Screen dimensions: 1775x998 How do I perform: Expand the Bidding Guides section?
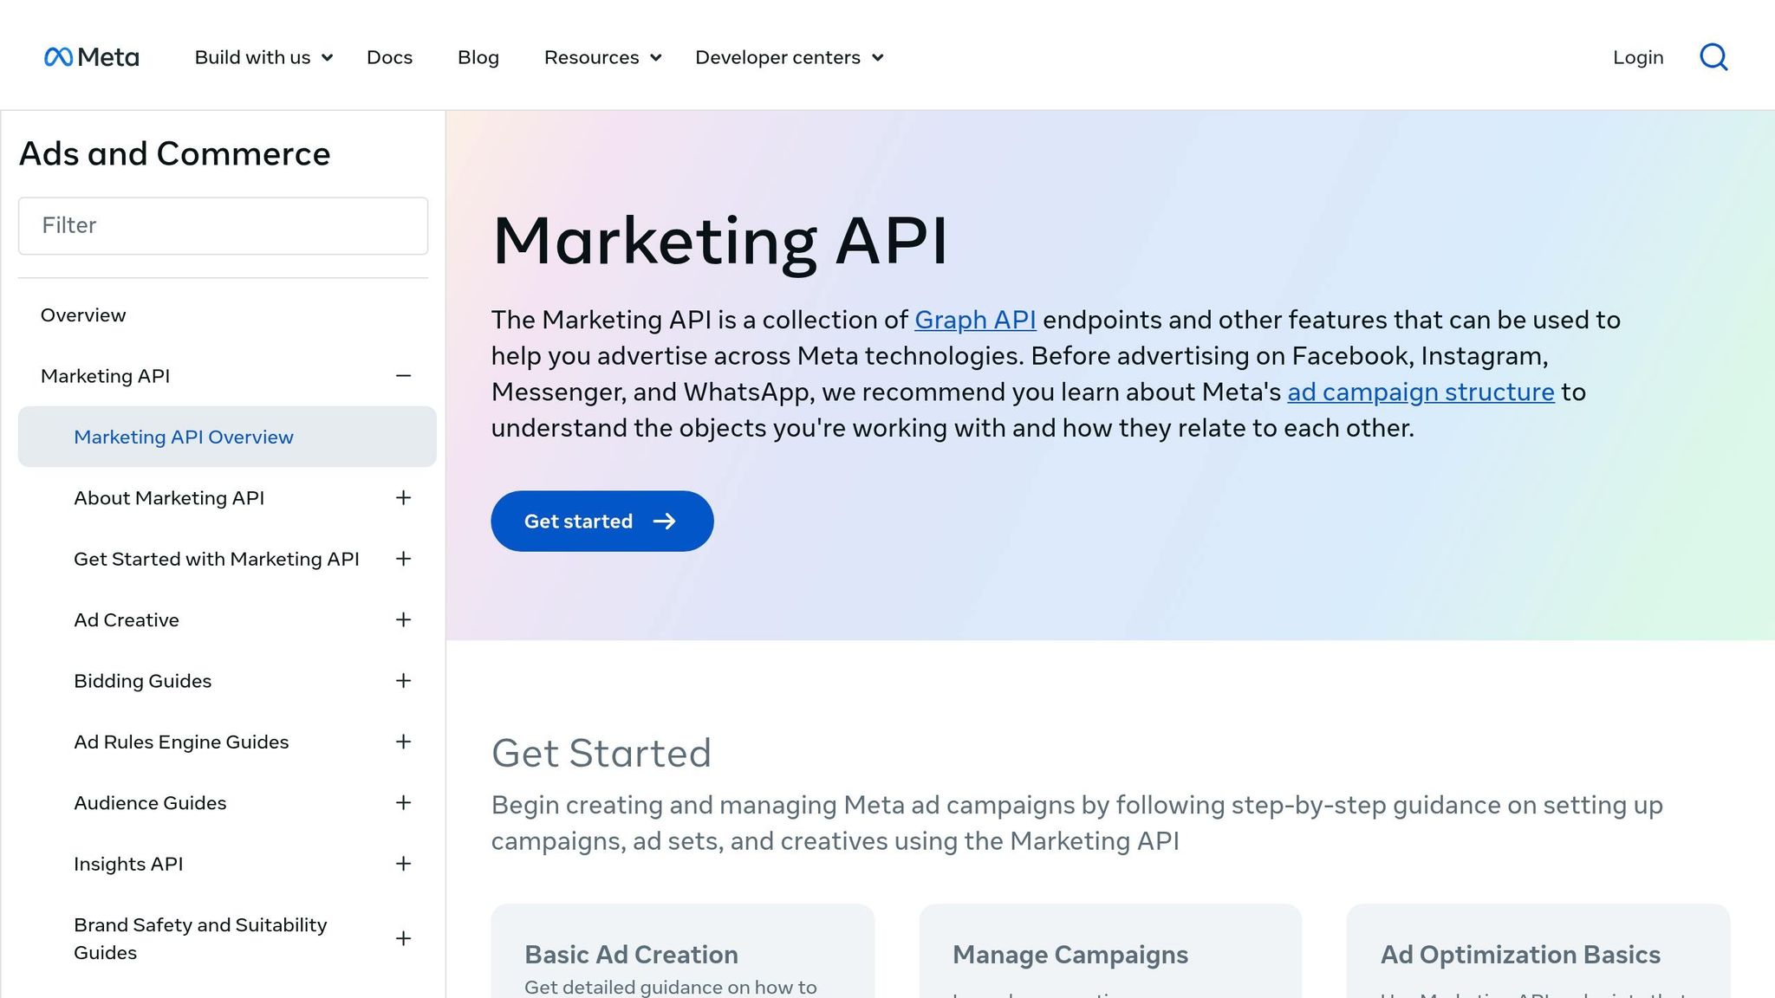[403, 681]
